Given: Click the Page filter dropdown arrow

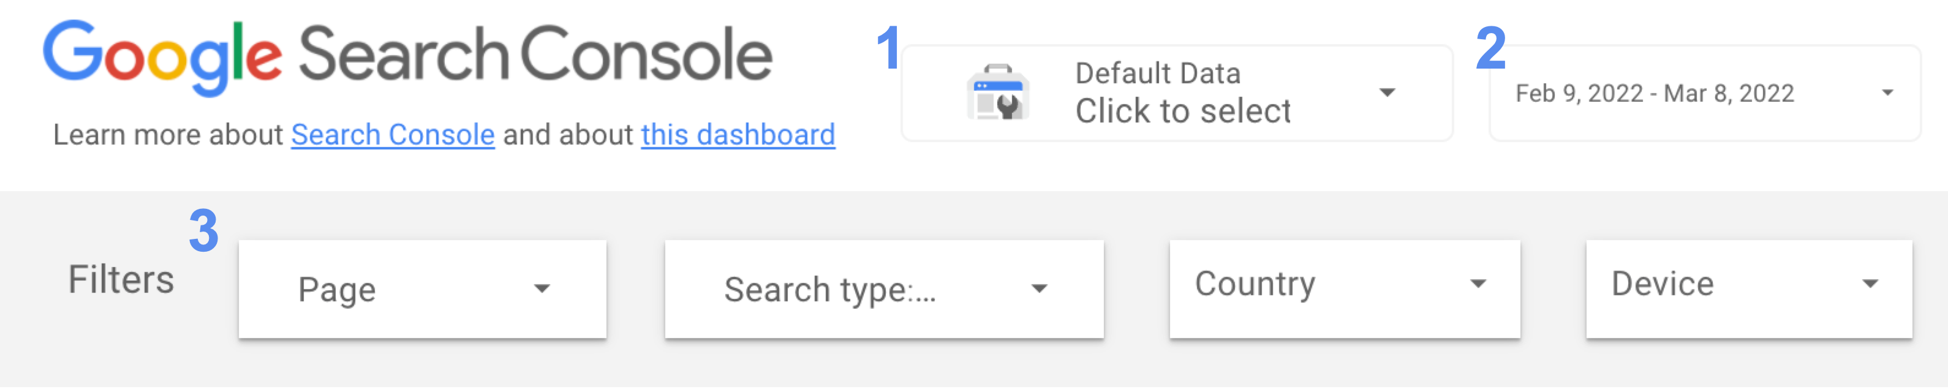Looking at the screenshot, I should [x=542, y=287].
